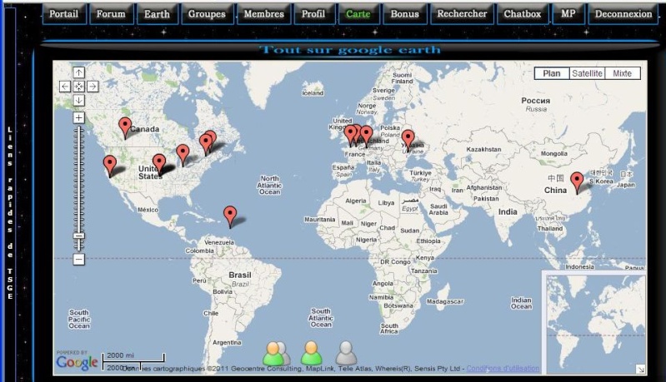The height and width of the screenshot is (382, 666).
Task: Open MP private messages
Action: pyautogui.click(x=568, y=14)
